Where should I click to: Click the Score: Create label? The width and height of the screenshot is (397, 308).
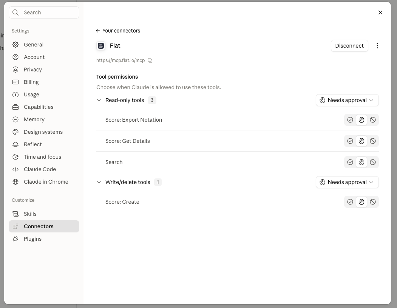(x=122, y=202)
